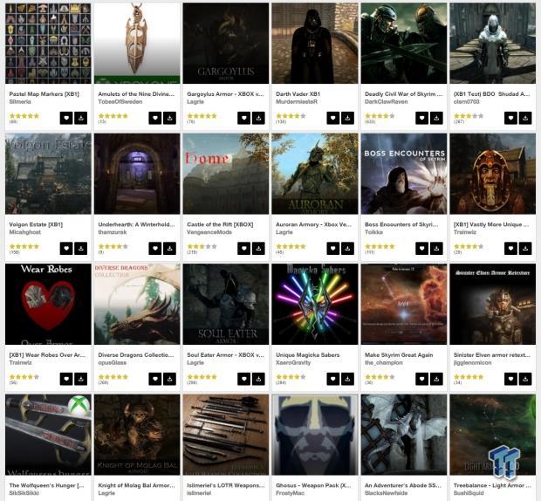Visit author Lagrie under Gargoylus Armor
The height and width of the screenshot is (501, 541).
tap(195, 102)
